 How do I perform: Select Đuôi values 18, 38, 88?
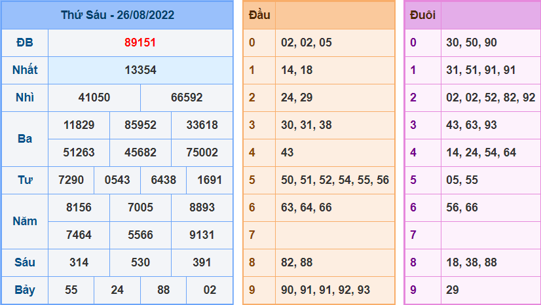(x=472, y=262)
